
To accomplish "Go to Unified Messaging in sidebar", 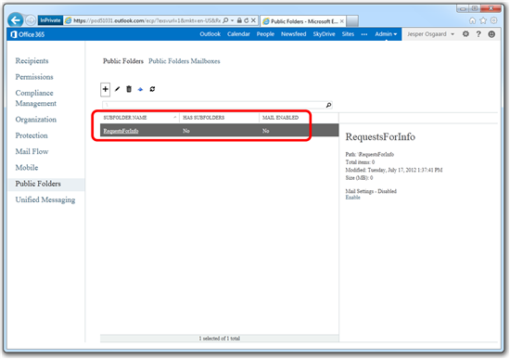I will [45, 199].
